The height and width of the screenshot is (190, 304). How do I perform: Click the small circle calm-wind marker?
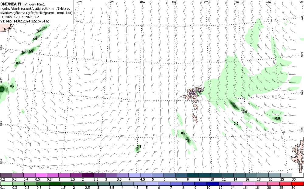click(x=93, y=58)
